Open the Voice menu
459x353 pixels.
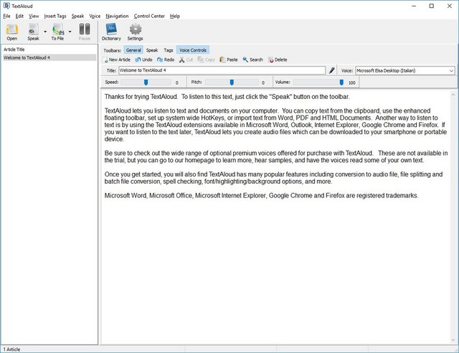point(95,16)
